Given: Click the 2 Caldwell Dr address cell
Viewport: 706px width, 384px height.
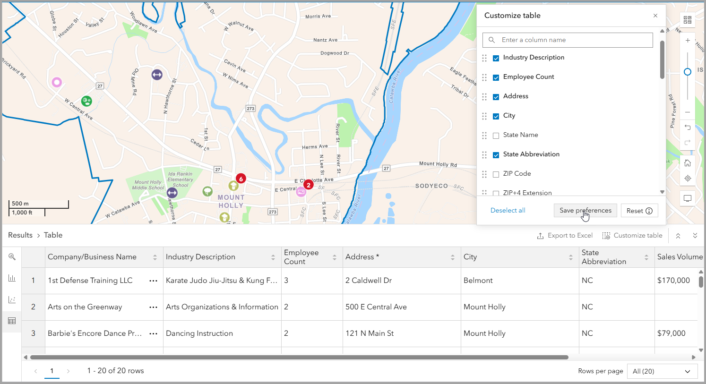Looking at the screenshot, I should (402, 281).
